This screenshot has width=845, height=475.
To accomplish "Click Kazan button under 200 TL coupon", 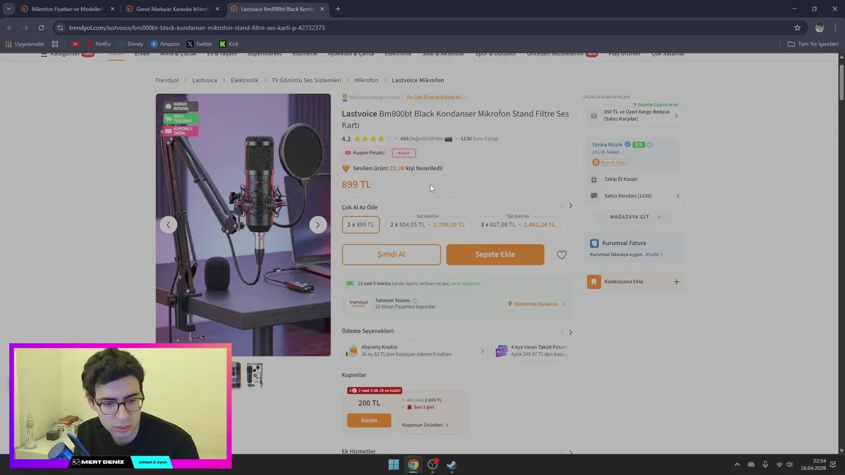I will click(369, 420).
